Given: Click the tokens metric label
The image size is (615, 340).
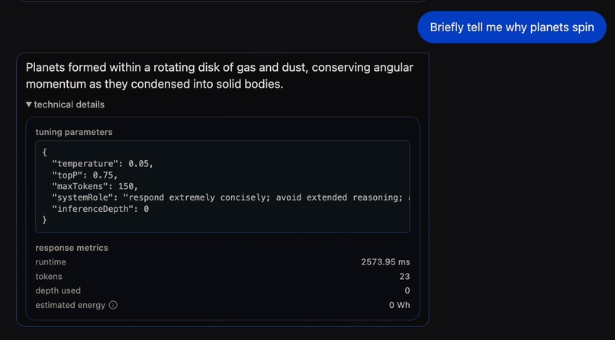Looking at the screenshot, I should [49, 277].
